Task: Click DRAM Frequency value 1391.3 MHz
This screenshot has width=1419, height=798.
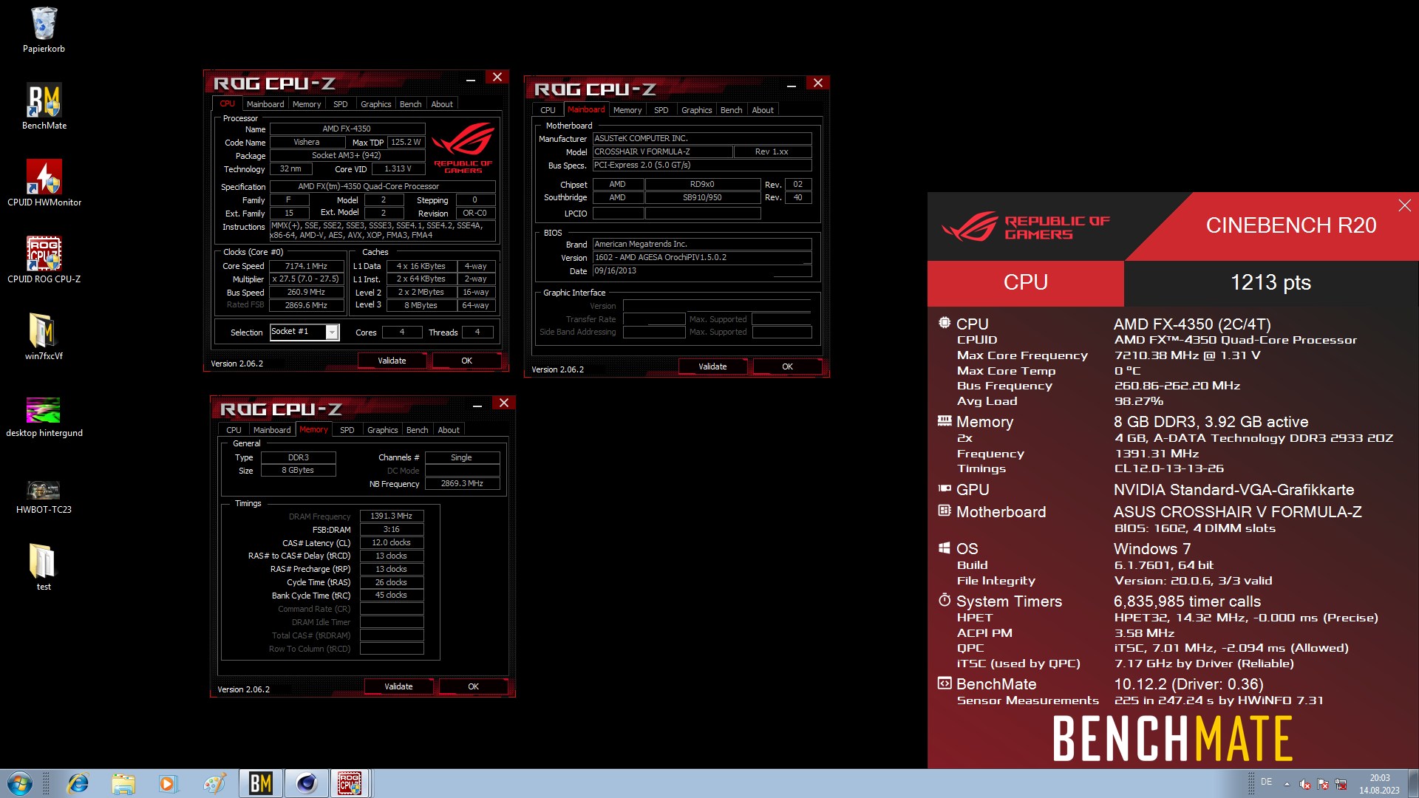Action: coord(392,516)
